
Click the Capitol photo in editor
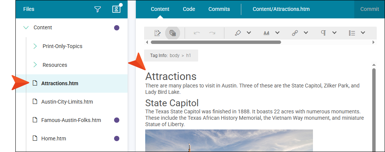[229, 140]
